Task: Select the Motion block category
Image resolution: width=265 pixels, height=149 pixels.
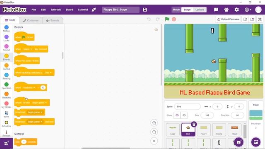Action: point(7,29)
